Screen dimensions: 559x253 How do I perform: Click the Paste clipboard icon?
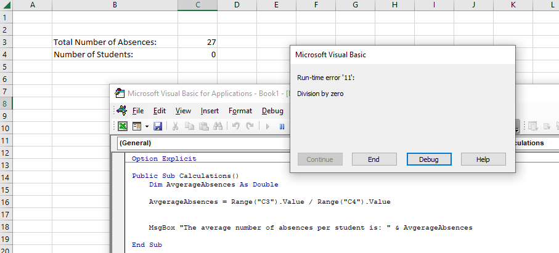(203, 126)
